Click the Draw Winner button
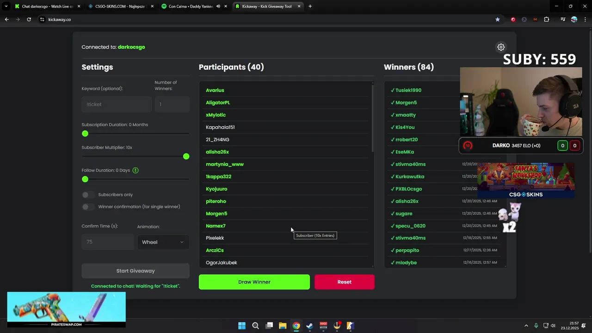592x333 pixels. [x=254, y=282]
